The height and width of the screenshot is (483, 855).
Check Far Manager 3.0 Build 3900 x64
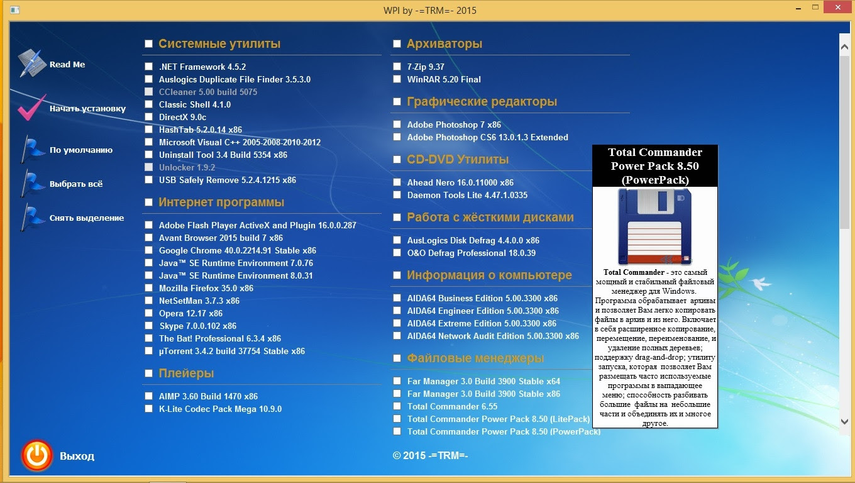397,381
